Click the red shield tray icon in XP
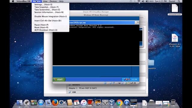This screenshot has height=108, width=192. [127, 79]
